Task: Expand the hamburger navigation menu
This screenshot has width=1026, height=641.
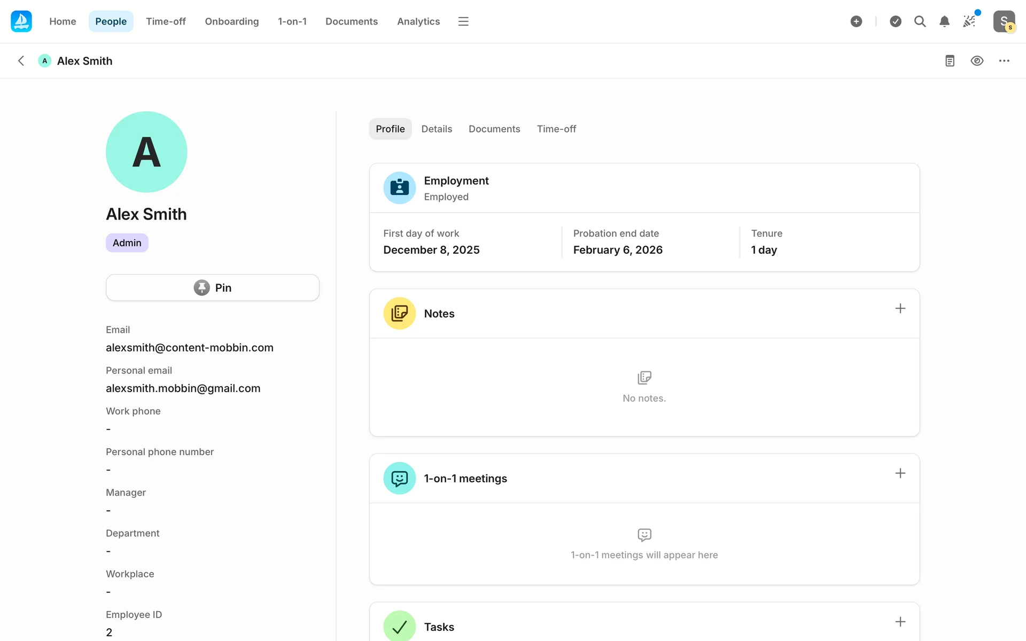Action: [x=463, y=21]
